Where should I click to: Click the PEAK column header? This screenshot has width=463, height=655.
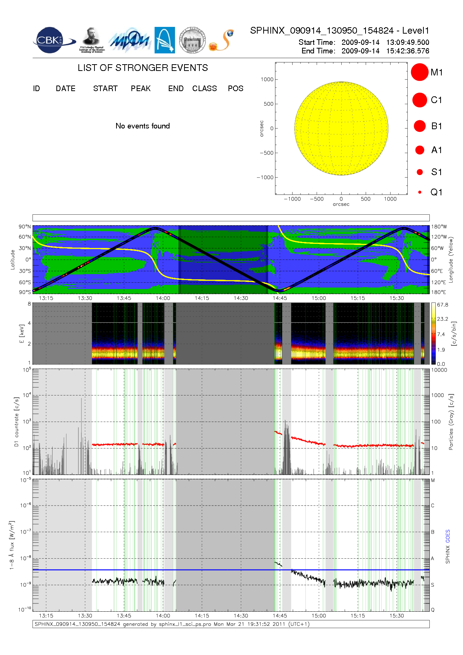[141, 89]
